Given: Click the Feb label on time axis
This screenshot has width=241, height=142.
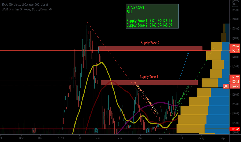Looking at the screenshot, I should tap(79, 138).
